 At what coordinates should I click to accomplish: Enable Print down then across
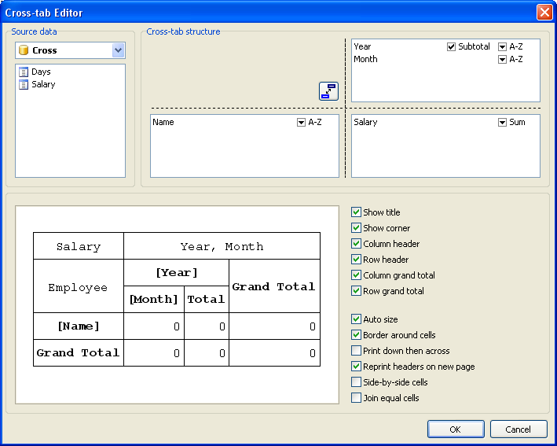click(357, 351)
